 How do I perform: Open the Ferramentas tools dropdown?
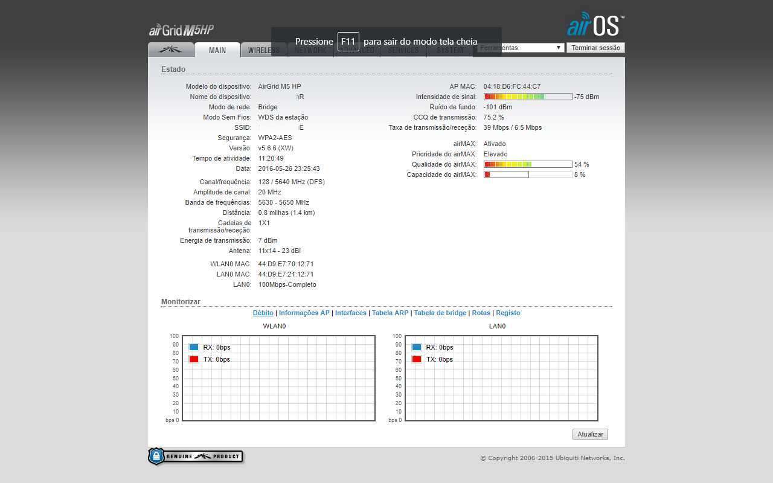(521, 48)
